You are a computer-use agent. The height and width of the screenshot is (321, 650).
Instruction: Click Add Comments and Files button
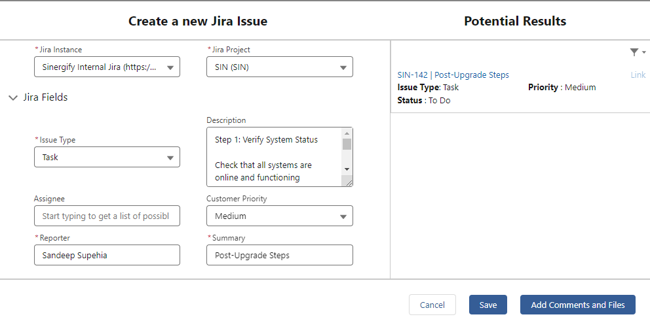[x=578, y=305]
